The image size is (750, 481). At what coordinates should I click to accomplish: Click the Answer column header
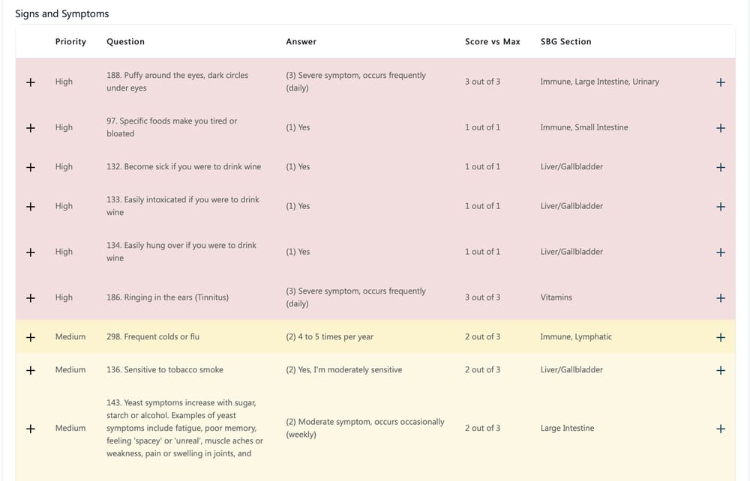tap(301, 42)
